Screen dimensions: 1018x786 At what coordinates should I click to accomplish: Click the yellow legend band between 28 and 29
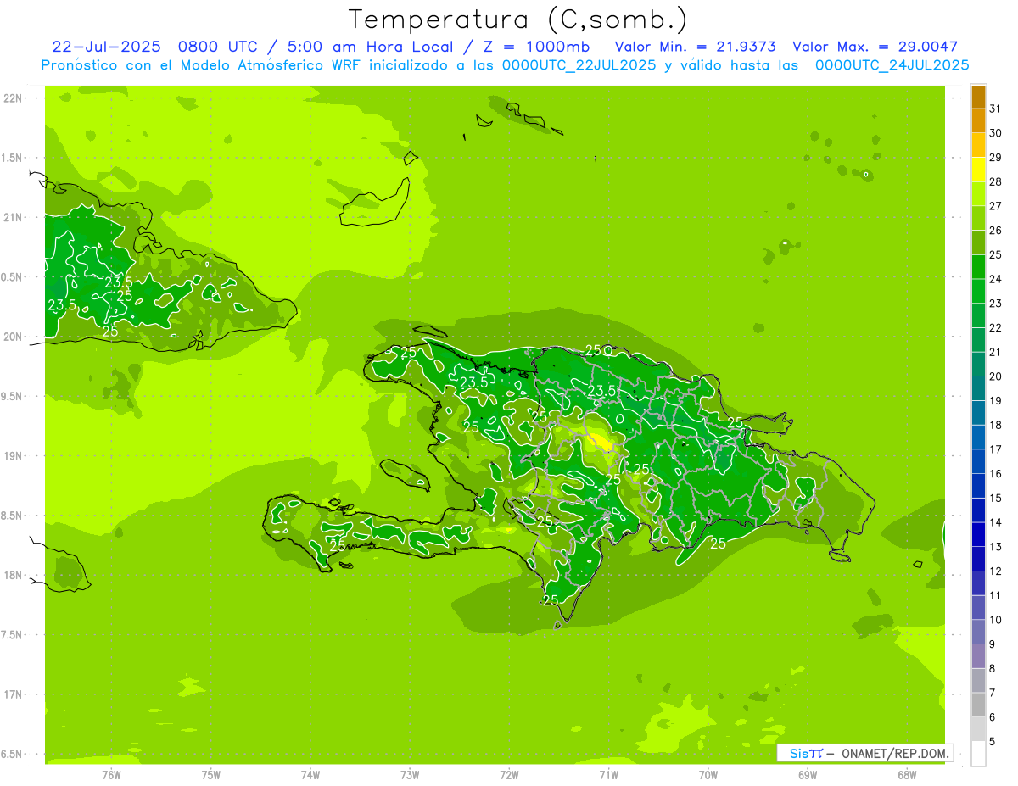click(978, 170)
